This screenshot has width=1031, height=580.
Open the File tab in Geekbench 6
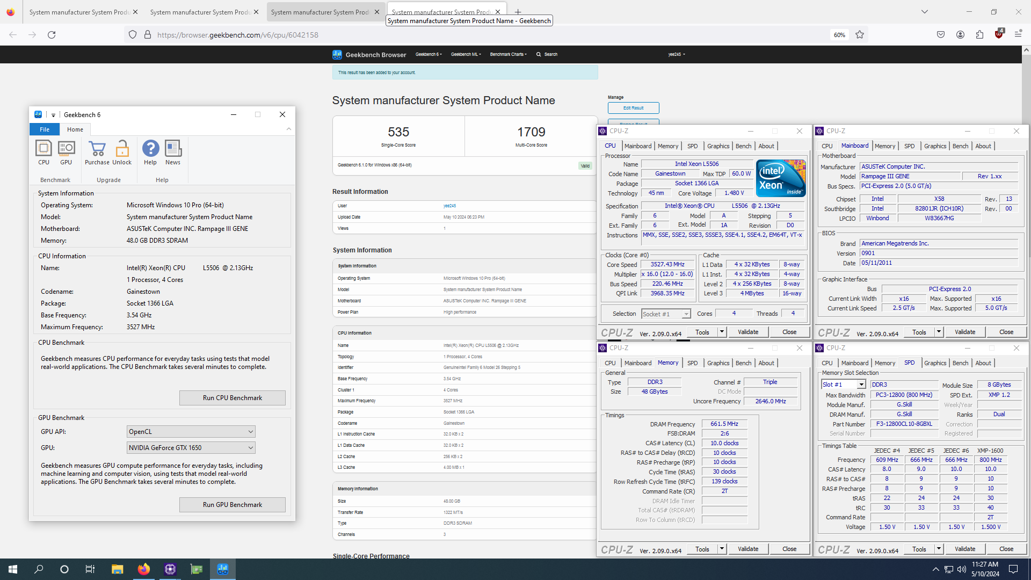[45, 129]
